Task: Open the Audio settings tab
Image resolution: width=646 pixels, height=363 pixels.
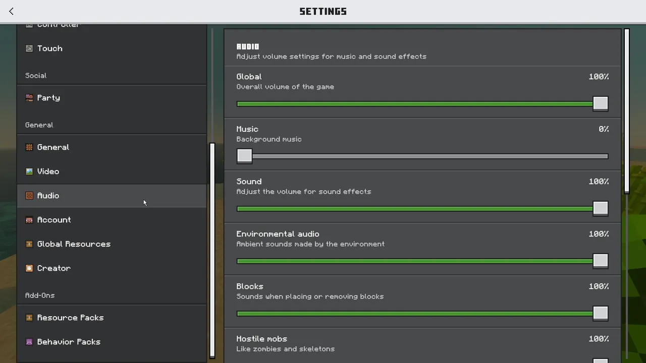Action: (x=112, y=196)
